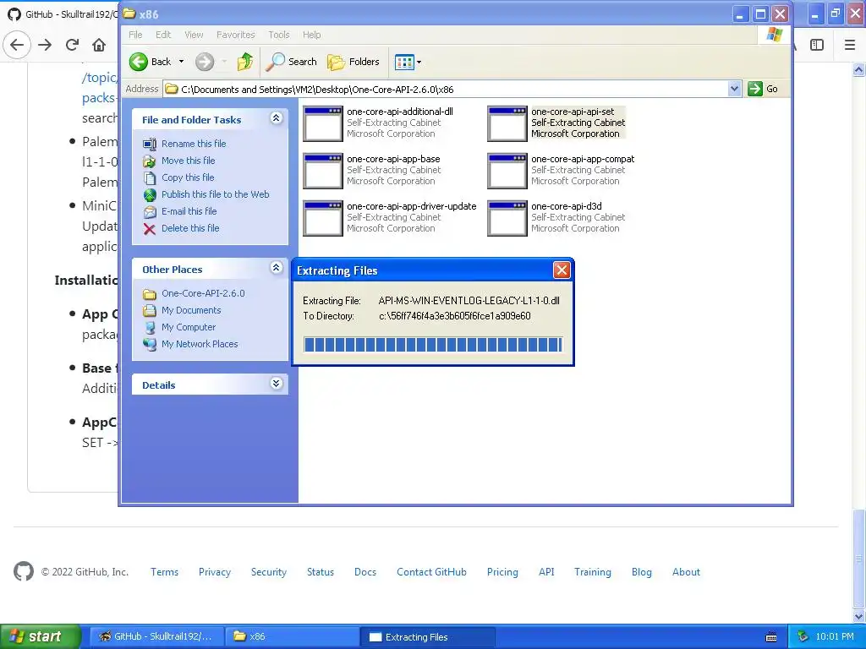Open the Security footer link

(269, 572)
